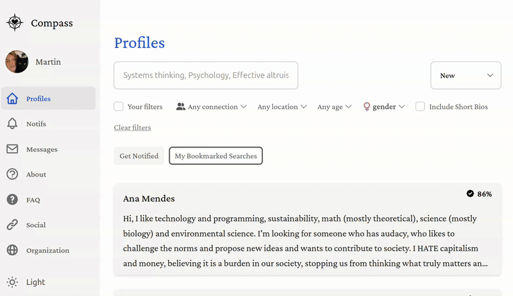The height and width of the screenshot is (296, 513).
Task: Open the gender filter dropdown
Action: pyautogui.click(x=384, y=107)
